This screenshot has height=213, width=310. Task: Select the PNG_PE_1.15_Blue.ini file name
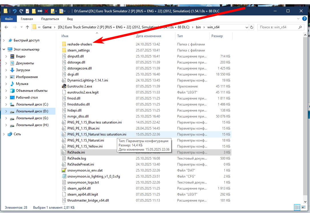[x=83, y=128]
